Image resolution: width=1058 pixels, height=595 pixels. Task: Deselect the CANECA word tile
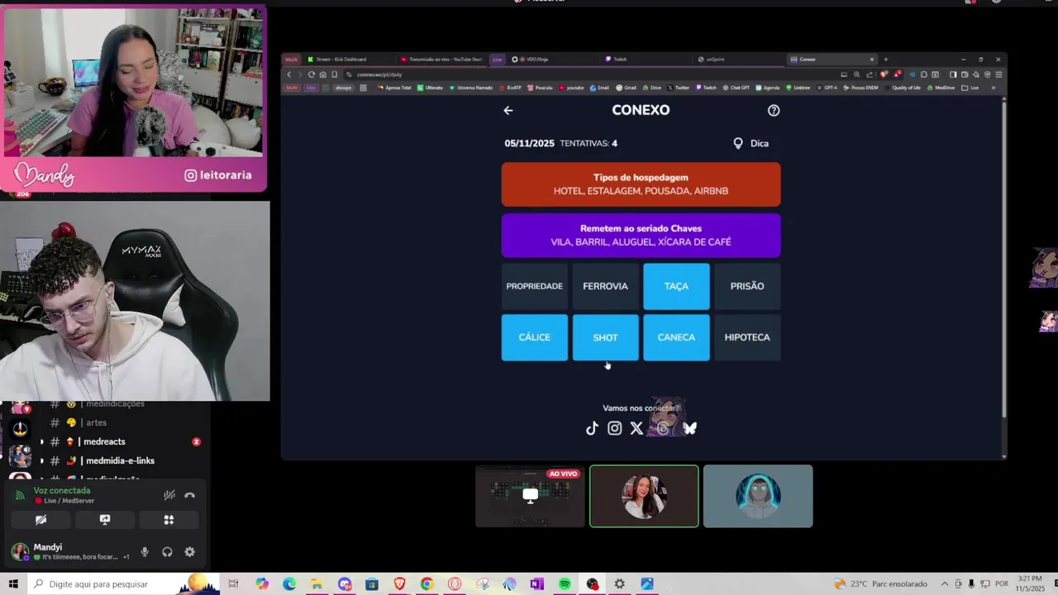[676, 337]
